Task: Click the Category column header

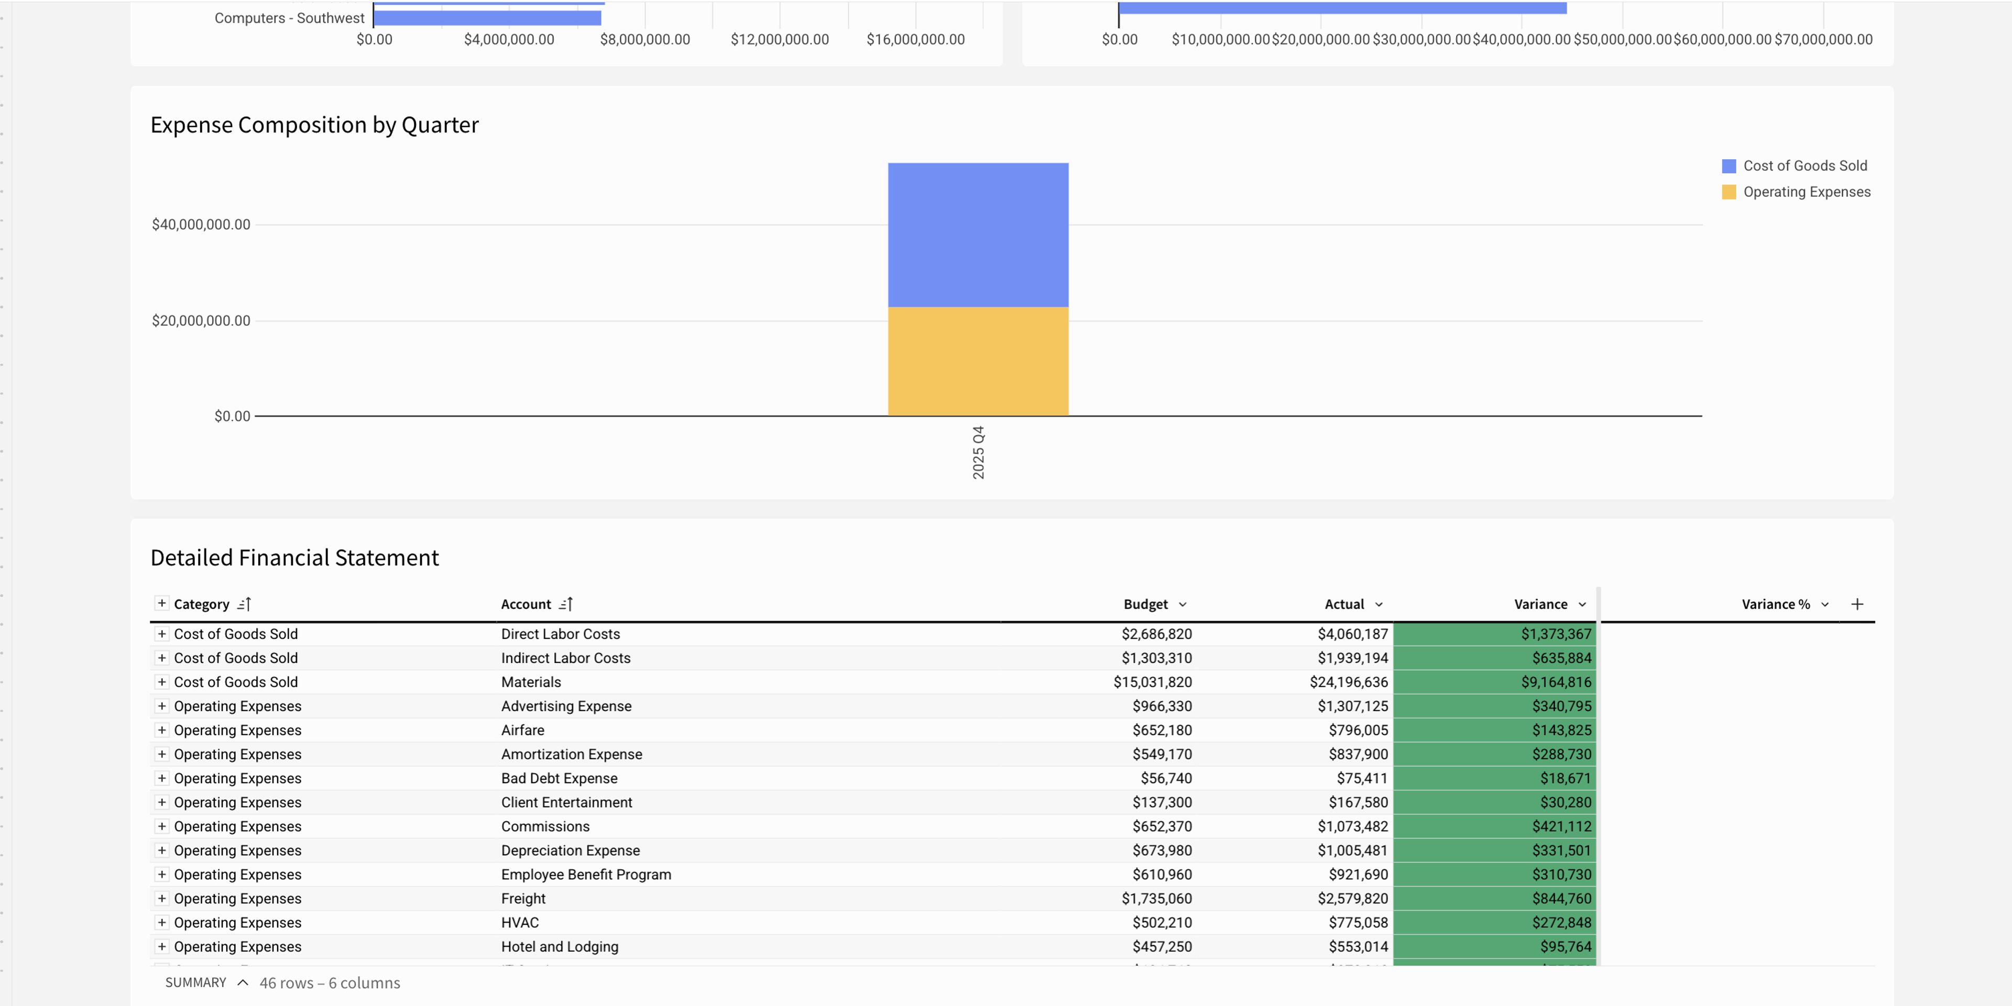Action: (x=202, y=604)
